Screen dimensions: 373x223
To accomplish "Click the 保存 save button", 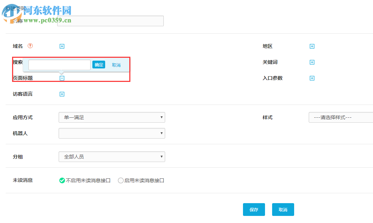I will pyautogui.click(x=254, y=210).
